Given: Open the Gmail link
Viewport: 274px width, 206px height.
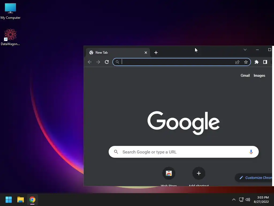Looking at the screenshot, I should click(245, 75).
